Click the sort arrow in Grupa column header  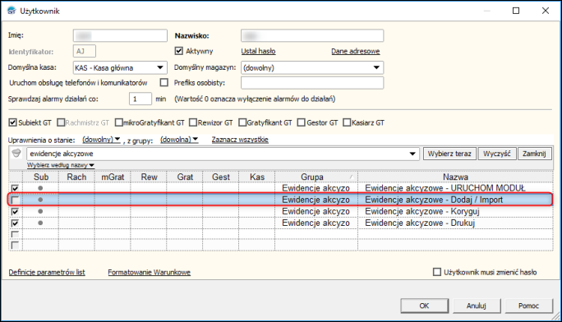[x=352, y=177]
